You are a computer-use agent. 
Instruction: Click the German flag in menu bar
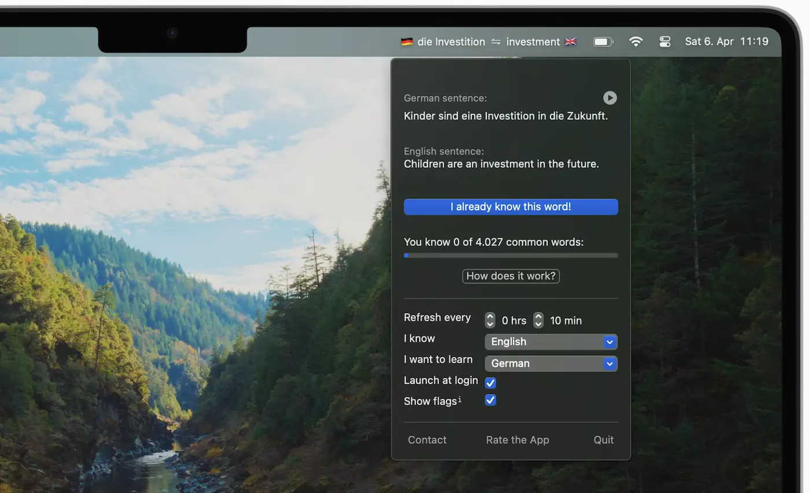407,42
